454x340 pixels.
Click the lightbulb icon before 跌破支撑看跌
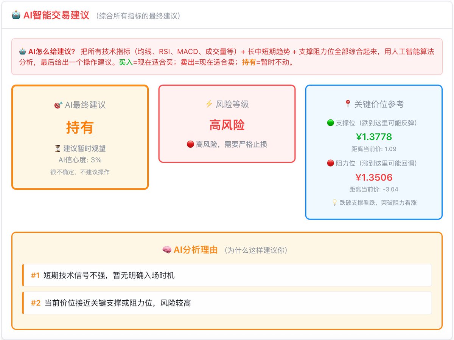tap(334, 202)
